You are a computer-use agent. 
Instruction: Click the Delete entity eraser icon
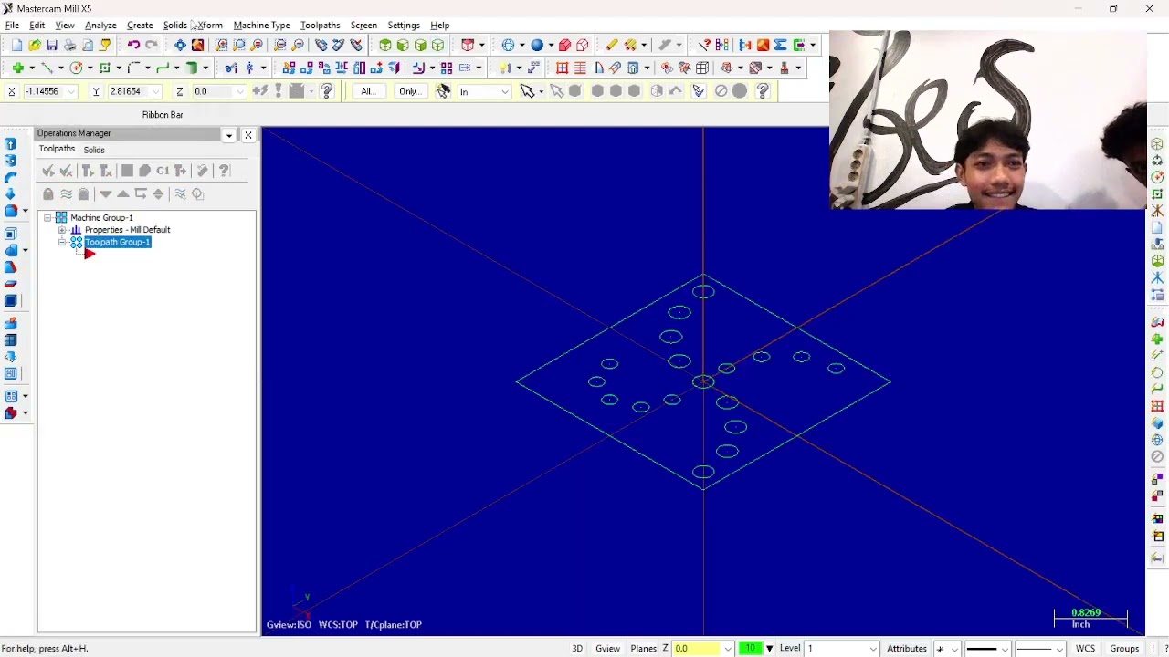pos(611,45)
